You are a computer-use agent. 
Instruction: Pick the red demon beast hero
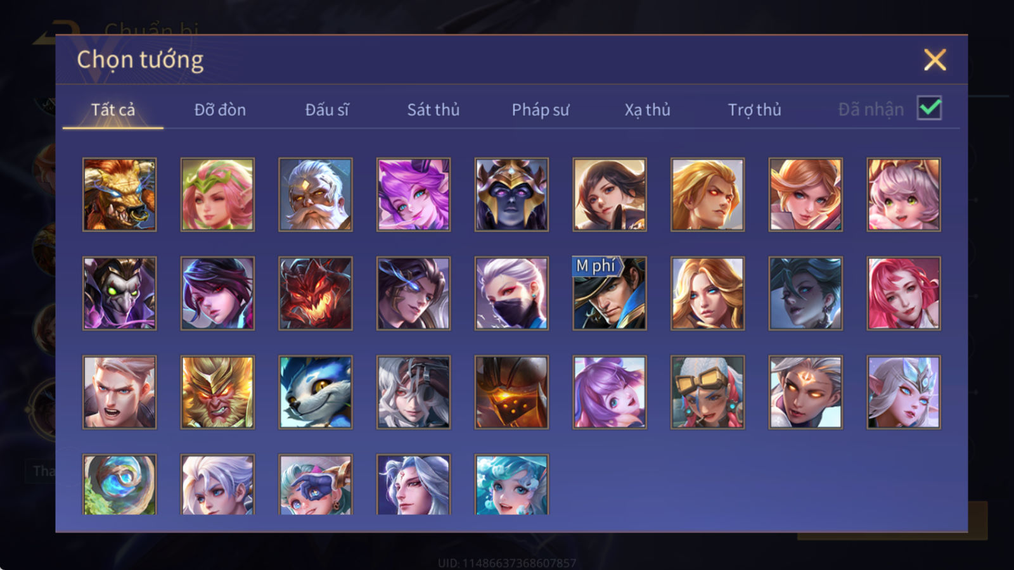coord(316,293)
